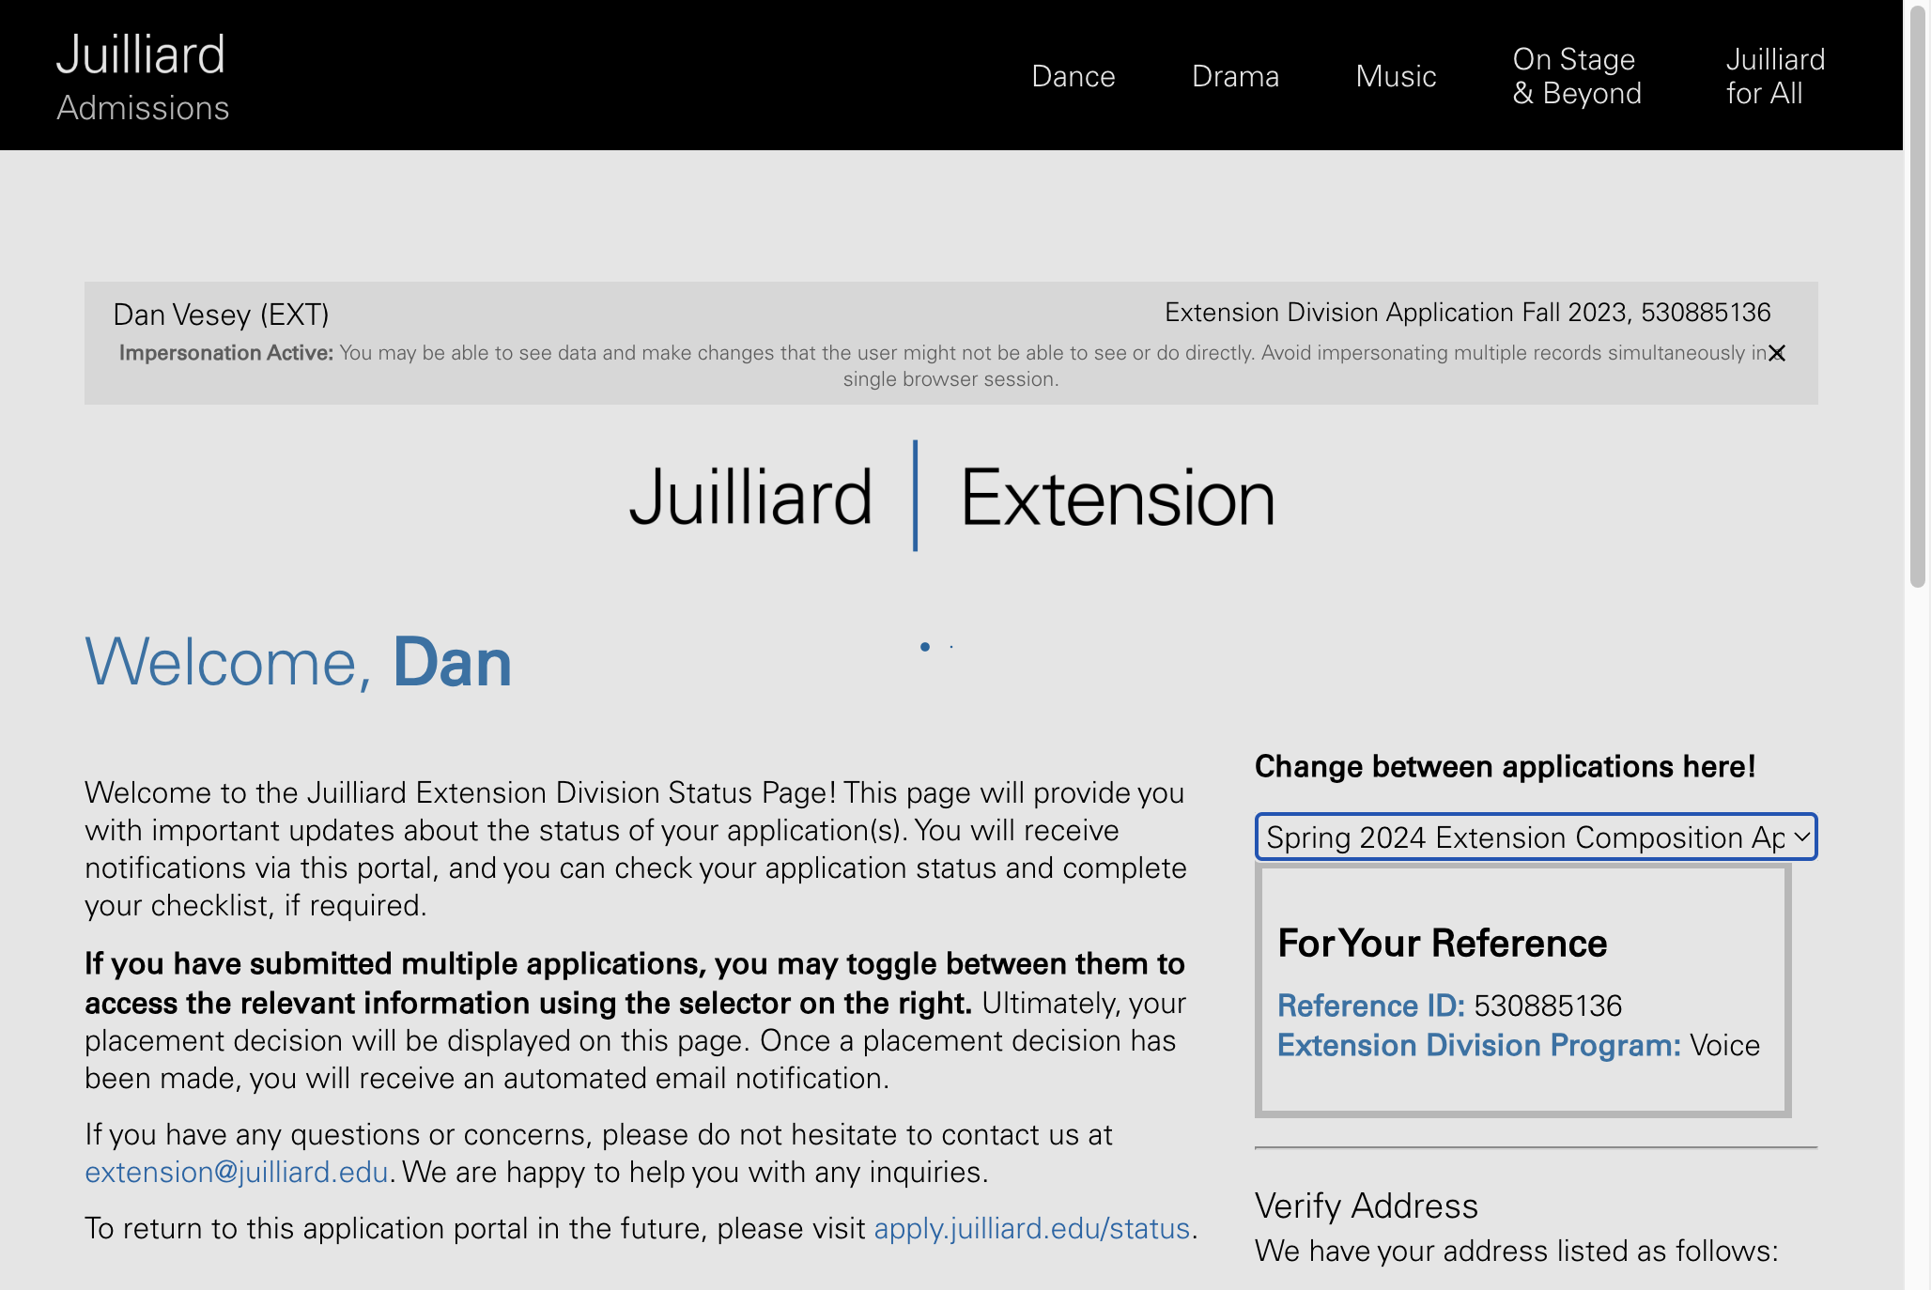The image size is (1931, 1290).
Task: Click the Juilliard Extension logo banner
Action: tap(951, 496)
